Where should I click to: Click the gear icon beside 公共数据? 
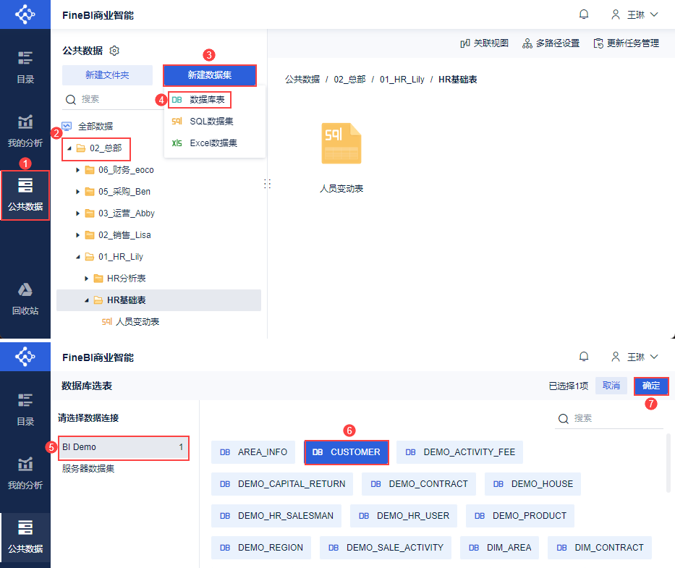click(114, 51)
